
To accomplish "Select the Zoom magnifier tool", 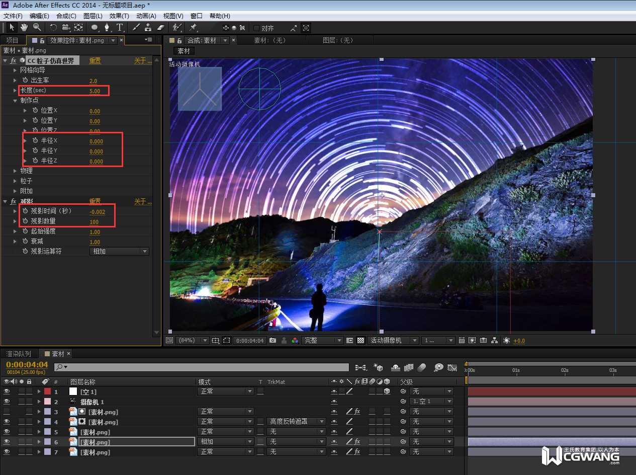I will (37, 27).
